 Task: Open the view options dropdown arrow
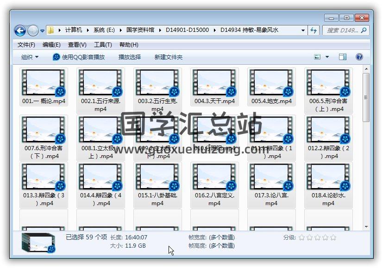coord(327,57)
